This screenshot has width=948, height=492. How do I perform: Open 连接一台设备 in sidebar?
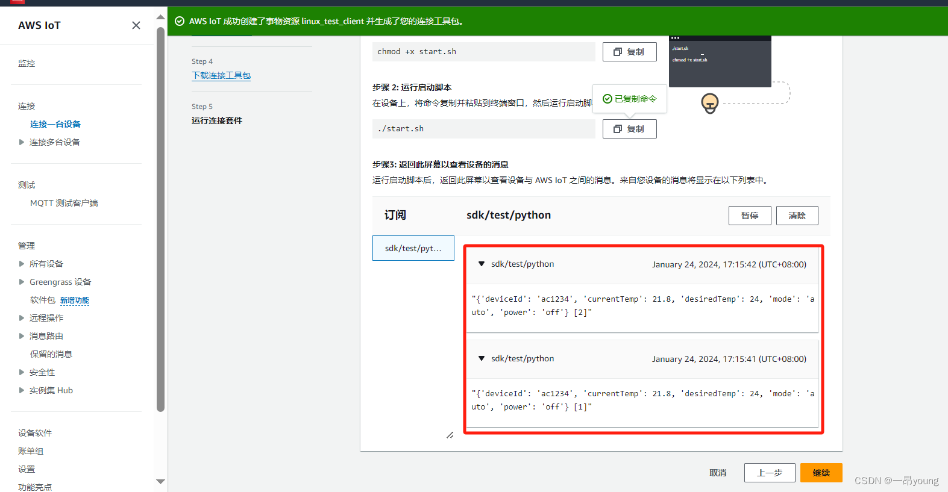tap(55, 124)
